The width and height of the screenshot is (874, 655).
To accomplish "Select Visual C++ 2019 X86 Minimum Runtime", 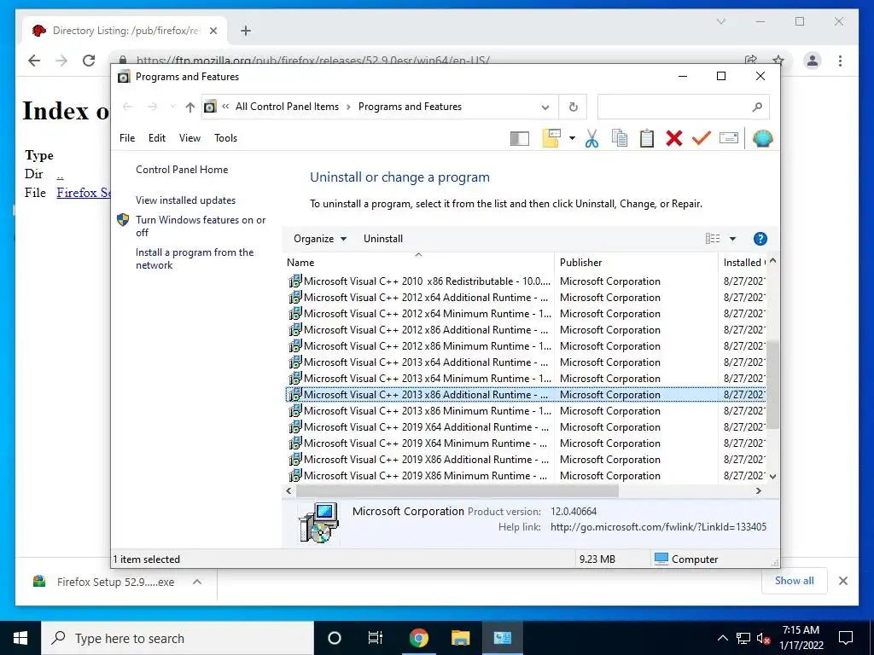I will click(x=526, y=476).
